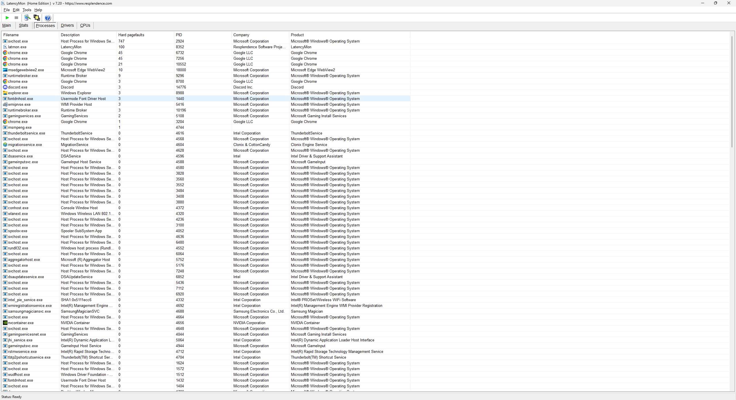736x400 pixels.
Task: Click Chrome icon of PID 6732 row
Action: [5, 53]
